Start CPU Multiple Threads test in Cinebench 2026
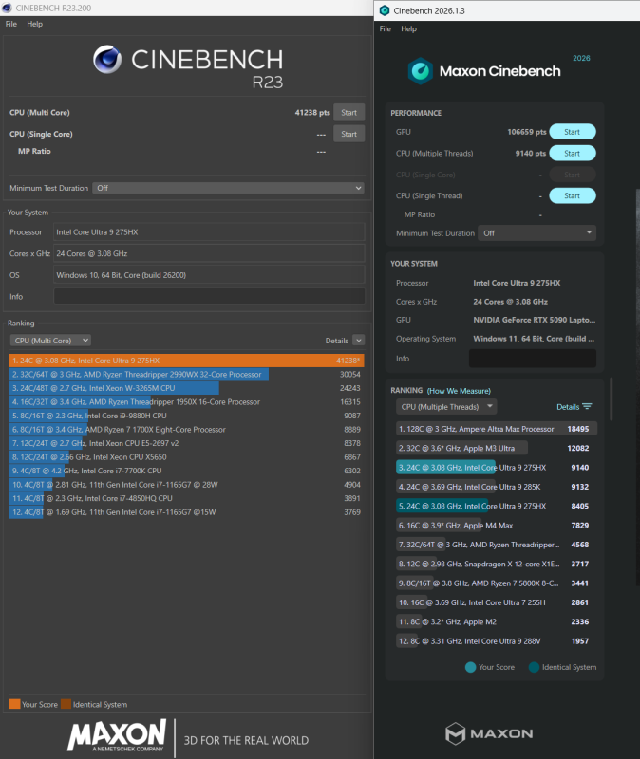The image size is (640, 759). (x=573, y=153)
